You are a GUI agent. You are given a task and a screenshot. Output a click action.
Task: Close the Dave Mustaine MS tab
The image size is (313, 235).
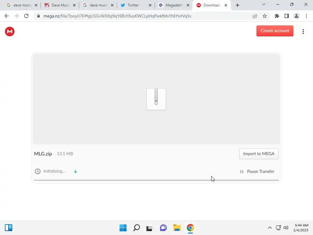point(74,6)
